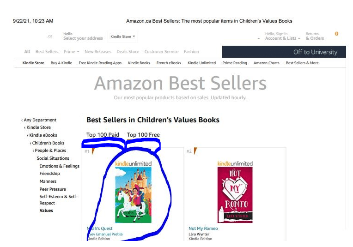
Task: Expand the Prime dropdown in navigation
Action: point(71,52)
